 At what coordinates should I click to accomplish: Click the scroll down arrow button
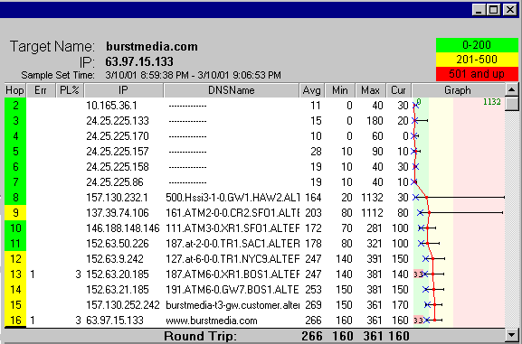point(511,334)
